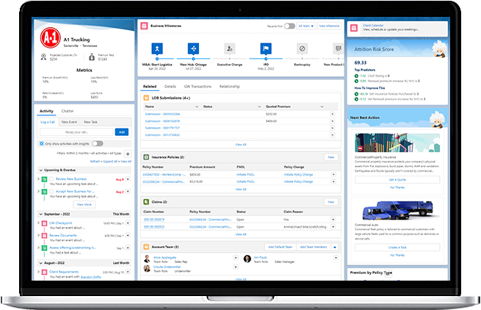Open Account Team actions dropdown arrow
The image size is (481, 310).
pyautogui.click(x=335, y=248)
